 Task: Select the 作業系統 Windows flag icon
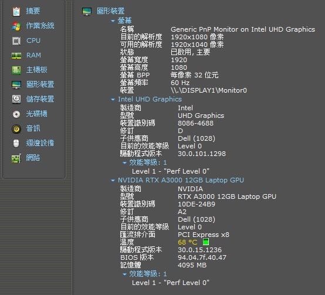click(x=16, y=26)
